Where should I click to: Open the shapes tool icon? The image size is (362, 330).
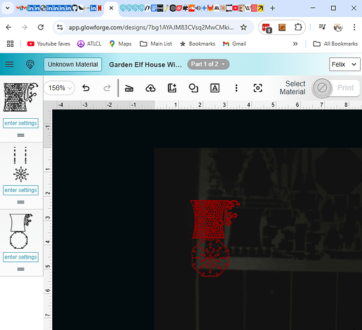(194, 88)
